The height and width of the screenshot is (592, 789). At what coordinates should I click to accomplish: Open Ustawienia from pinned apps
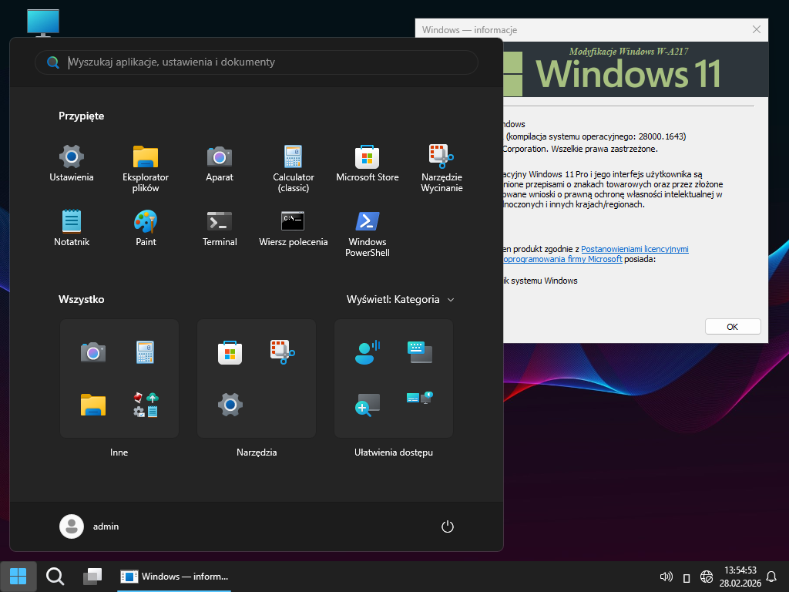[x=72, y=163]
